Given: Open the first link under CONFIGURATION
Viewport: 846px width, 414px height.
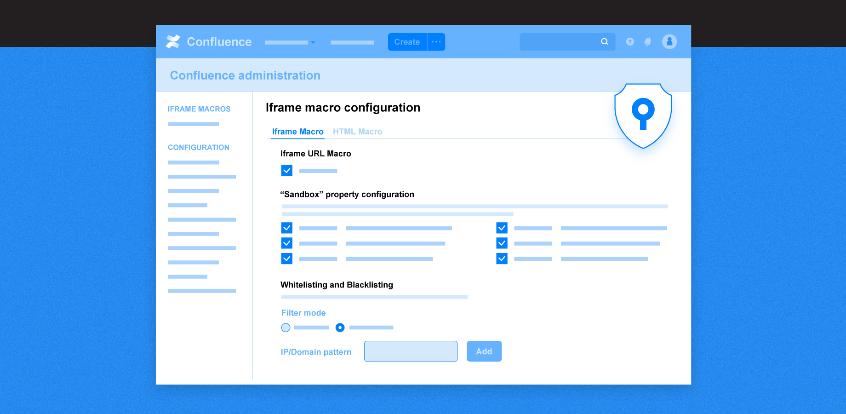Looking at the screenshot, I should point(194,162).
